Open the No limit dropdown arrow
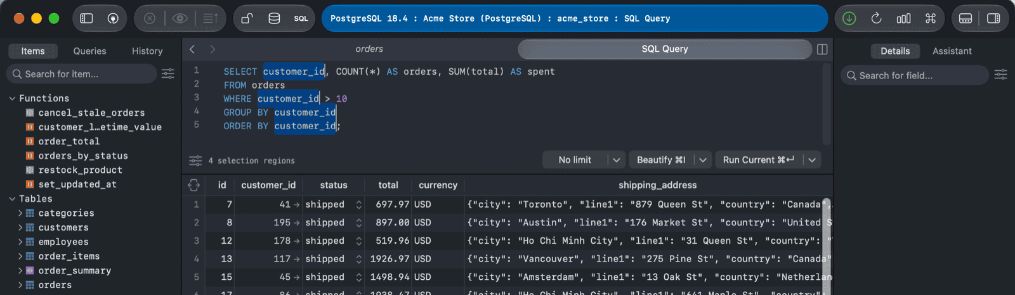The image size is (1015, 295). pyautogui.click(x=617, y=160)
